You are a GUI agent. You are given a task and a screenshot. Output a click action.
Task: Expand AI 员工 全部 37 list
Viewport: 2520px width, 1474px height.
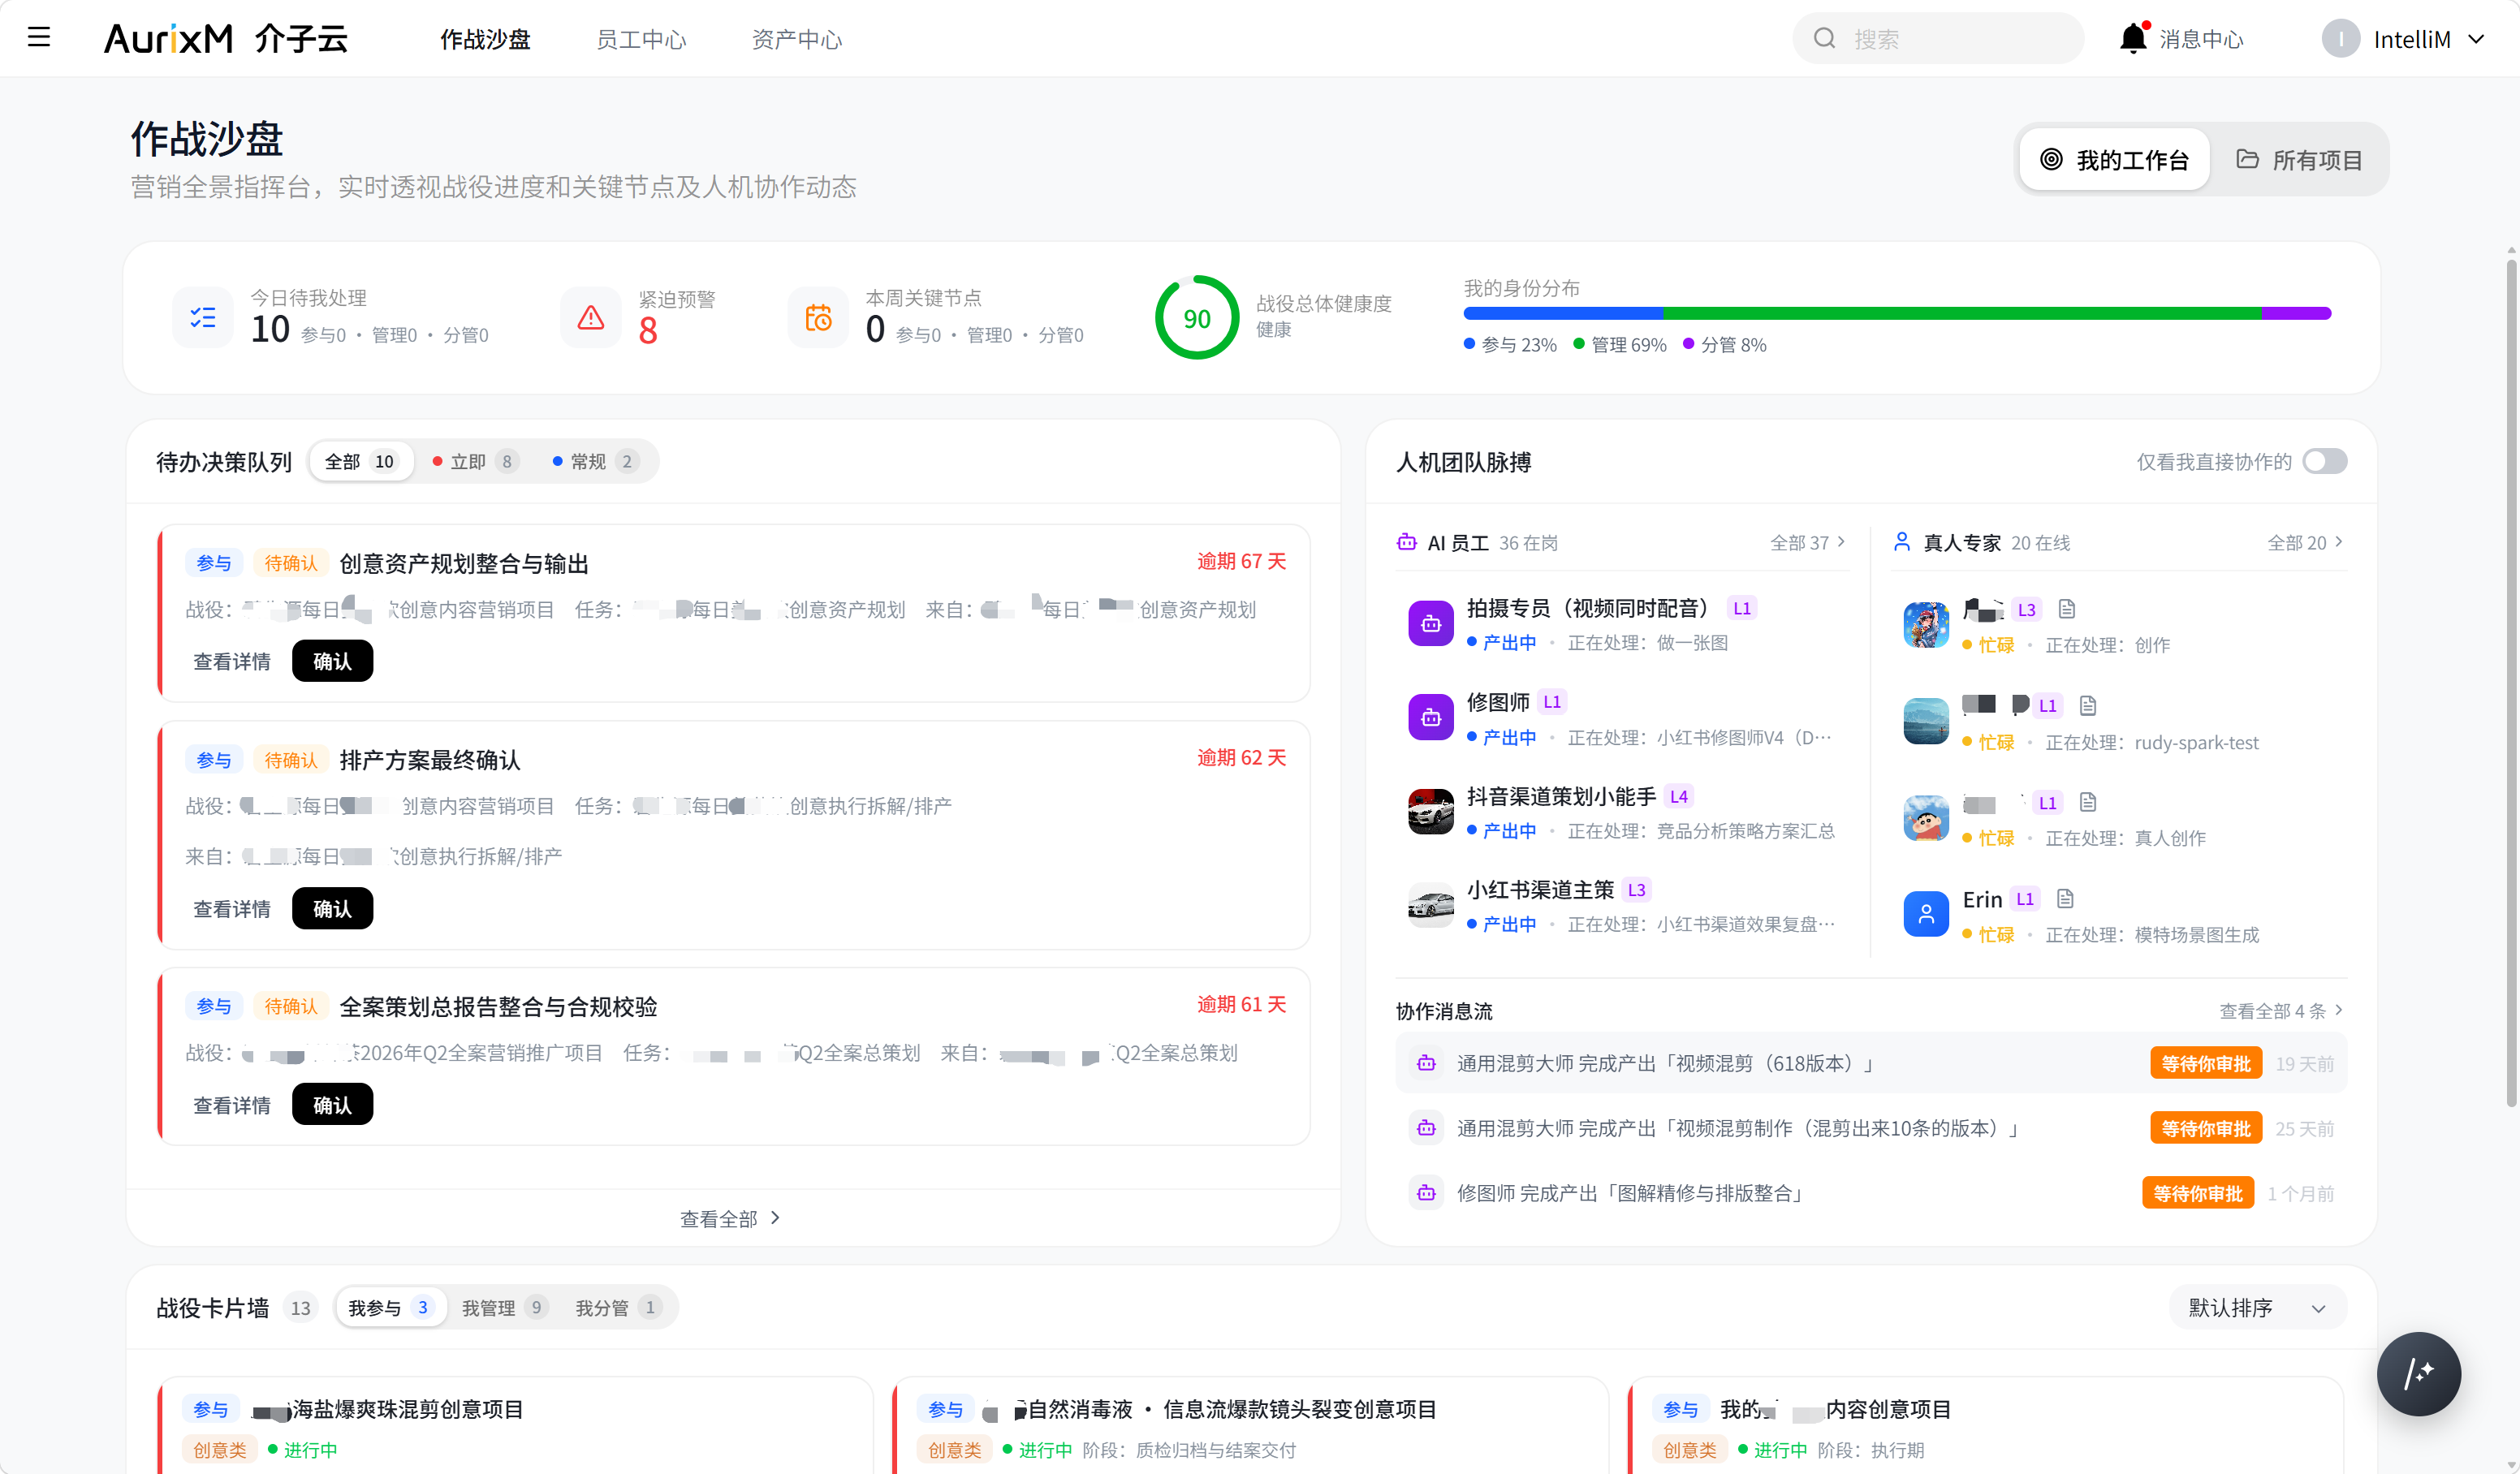(x=1807, y=542)
